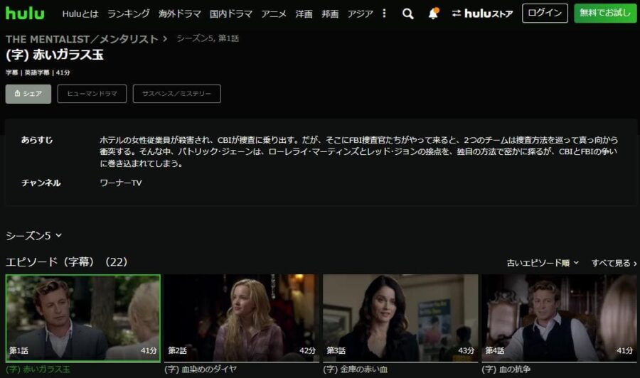
Task: Open episode 2 thumbnail 血染めのダイヤ
Action: point(242,317)
